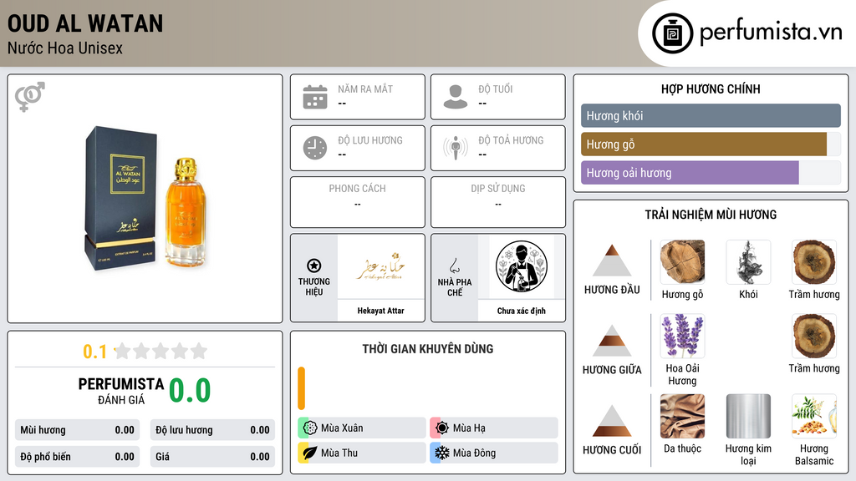Click the star badge Thương hiệu icon

pos(314,266)
